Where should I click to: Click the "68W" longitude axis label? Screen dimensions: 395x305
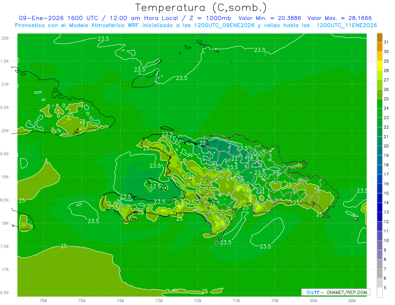(352, 300)
